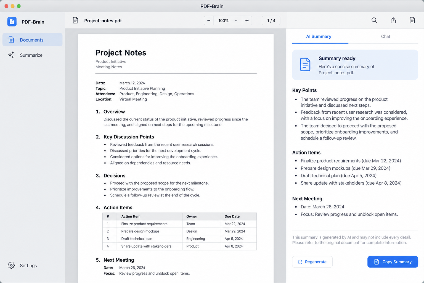Click the 'Key Discussion Points' heading in the PDF
424x283 pixels.
[129, 137]
